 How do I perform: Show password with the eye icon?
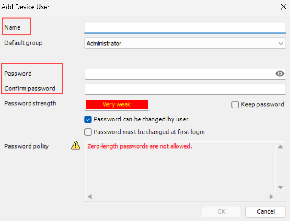click(280, 74)
